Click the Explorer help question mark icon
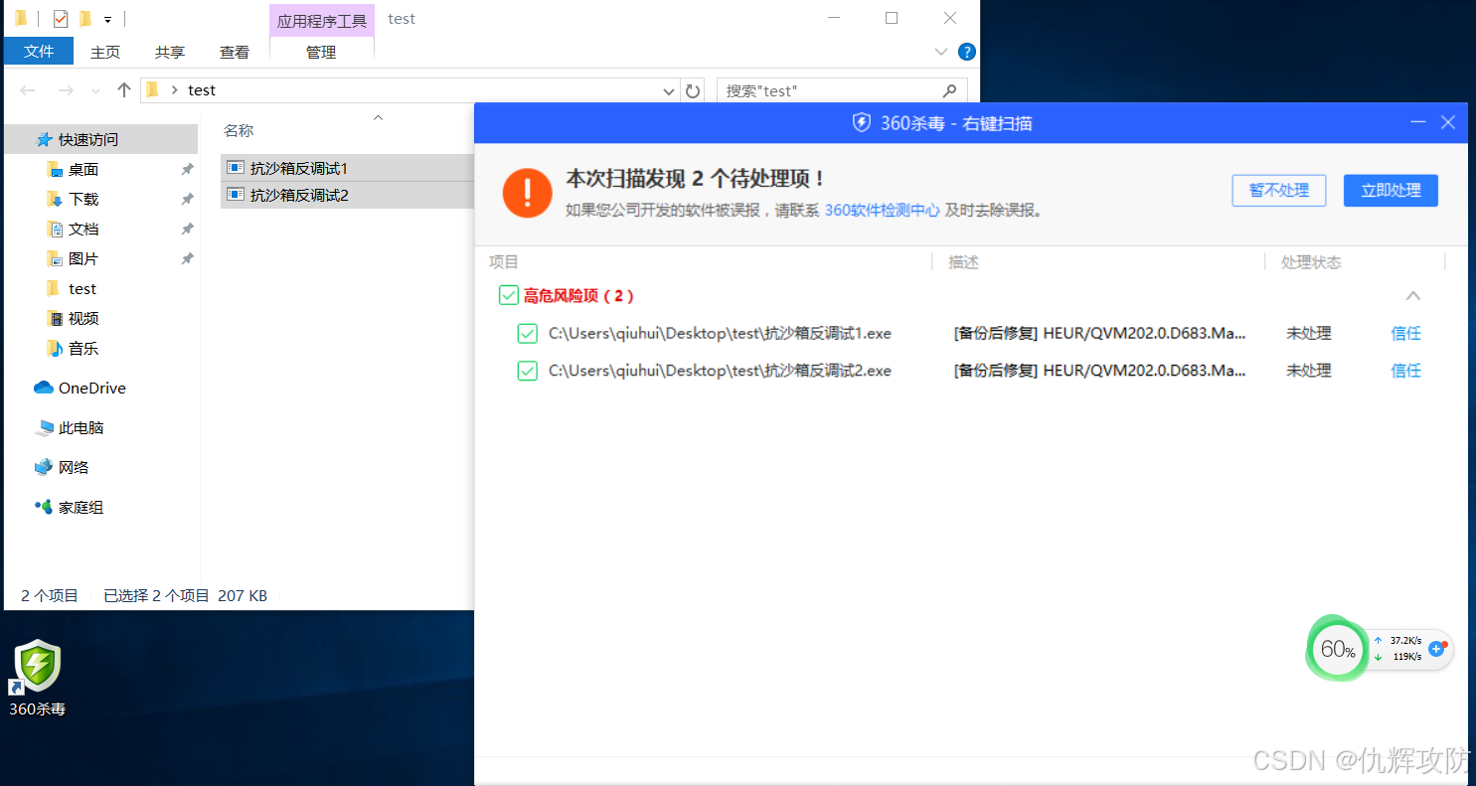Viewport: 1476px width, 786px height. pos(966,52)
